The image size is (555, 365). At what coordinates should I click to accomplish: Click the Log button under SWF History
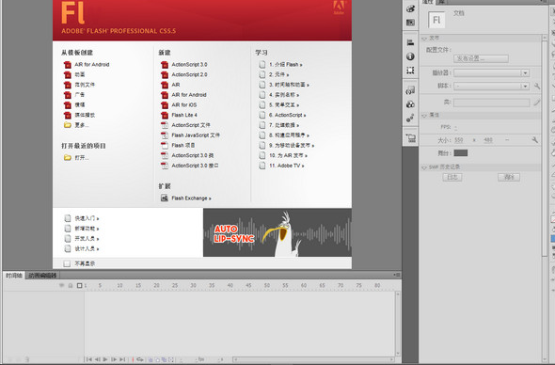452,177
